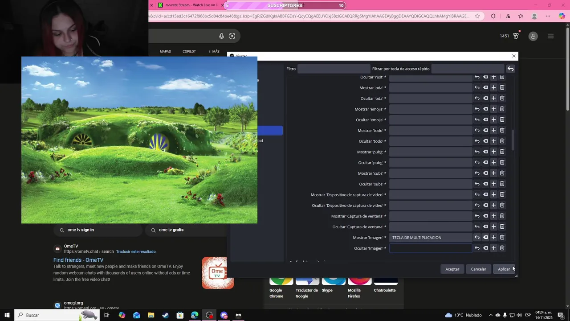Image resolution: width=570 pixels, height=321 pixels.
Task: Reset hotkey for Ocultar 'Imagen'
Action: pyautogui.click(x=477, y=248)
